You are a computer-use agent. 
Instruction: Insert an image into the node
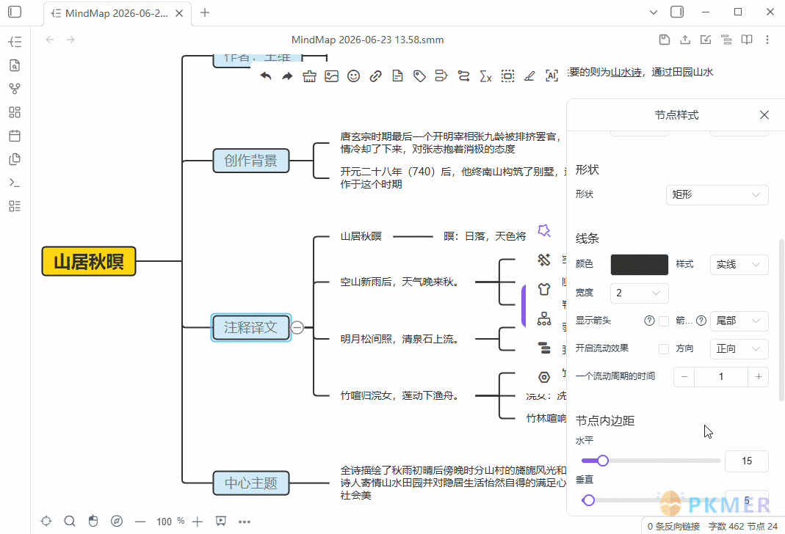coord(331,76)
